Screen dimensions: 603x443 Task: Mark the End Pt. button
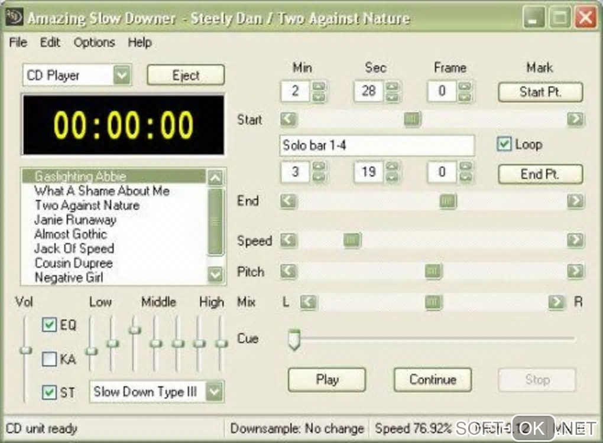(540, 174)
